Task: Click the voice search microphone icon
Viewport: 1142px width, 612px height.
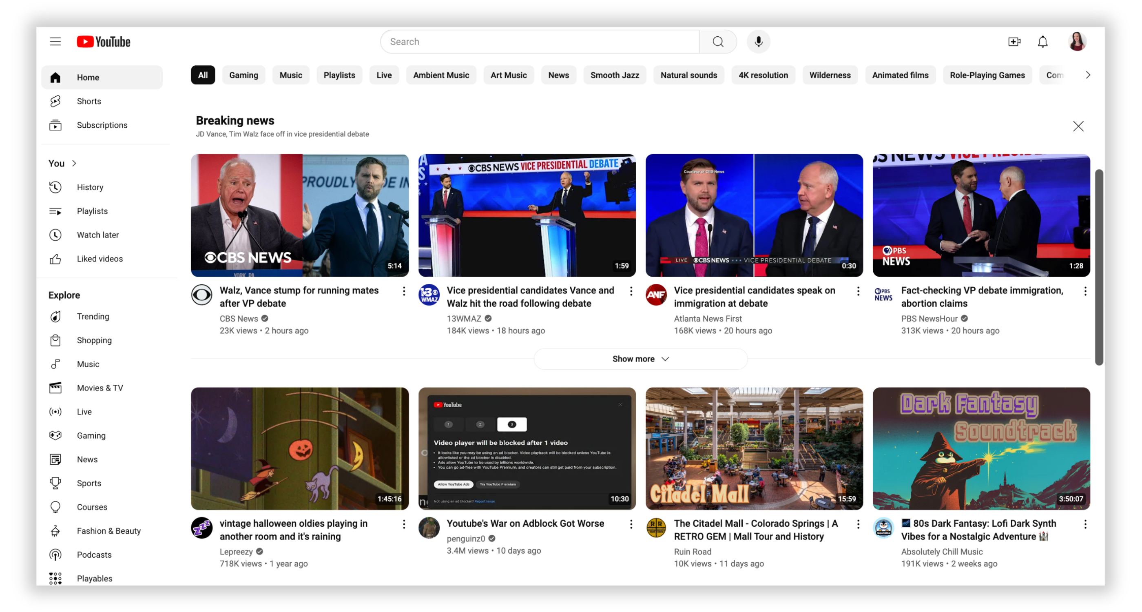Action: [758, 42]
